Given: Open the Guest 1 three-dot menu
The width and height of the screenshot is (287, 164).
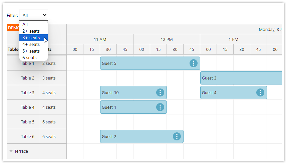Looking at the screenshot, I should click(160, 107).
